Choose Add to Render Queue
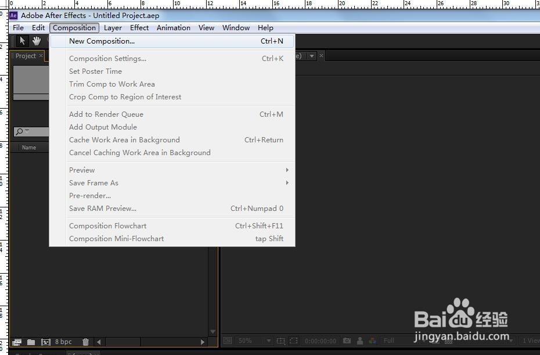The height and width of the screenshot is (355, 540). pos(172,114)
